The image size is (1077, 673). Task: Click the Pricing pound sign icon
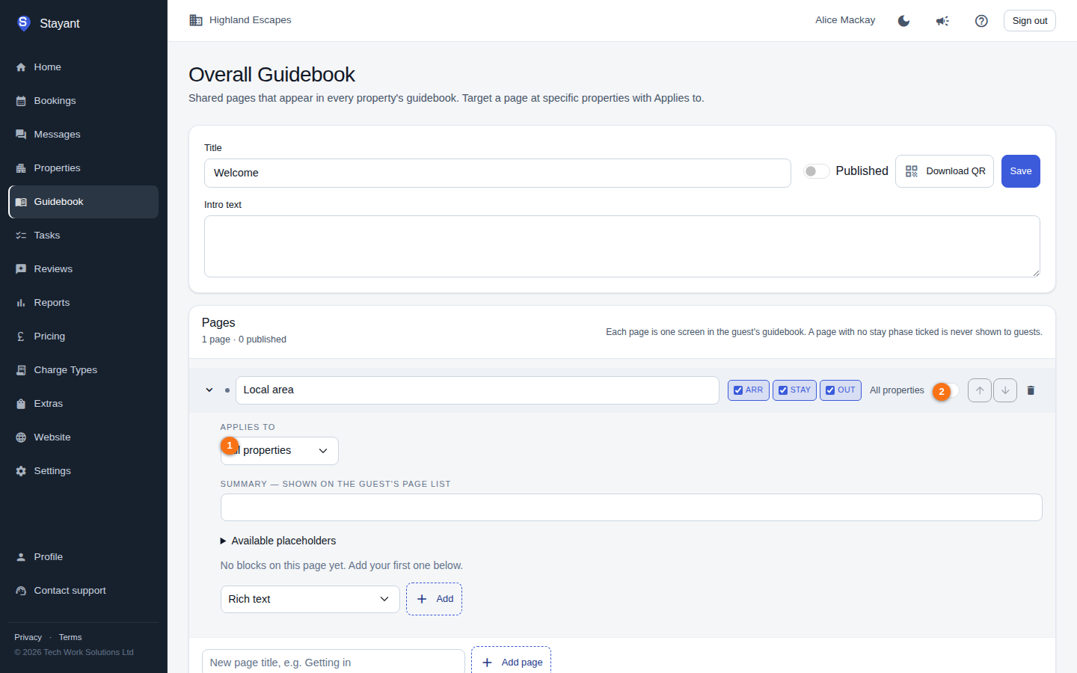click(21, 336)
